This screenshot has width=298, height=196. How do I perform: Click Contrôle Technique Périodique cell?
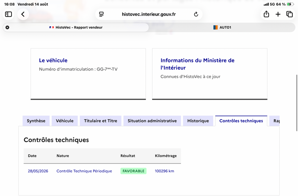click(x=84, y=171)
